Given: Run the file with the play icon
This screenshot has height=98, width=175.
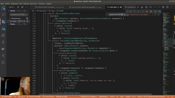Looking at the screenshot, I should click(138, 7).
